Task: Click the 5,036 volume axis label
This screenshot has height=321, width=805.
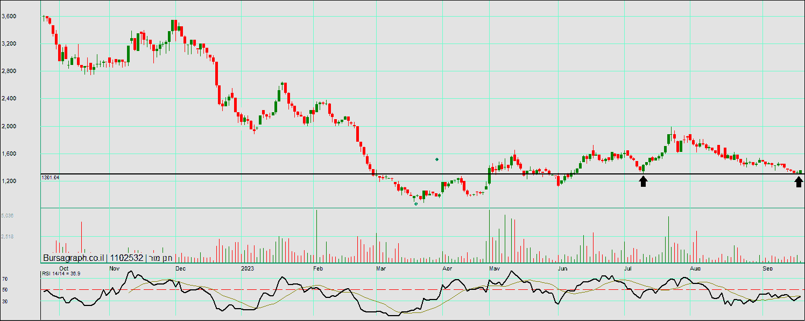Action: [x=8, y=216]
